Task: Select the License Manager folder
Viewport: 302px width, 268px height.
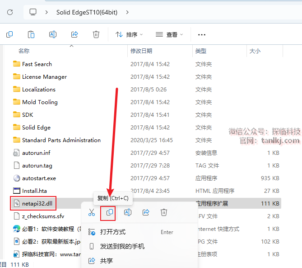Action: pos(45,77)
